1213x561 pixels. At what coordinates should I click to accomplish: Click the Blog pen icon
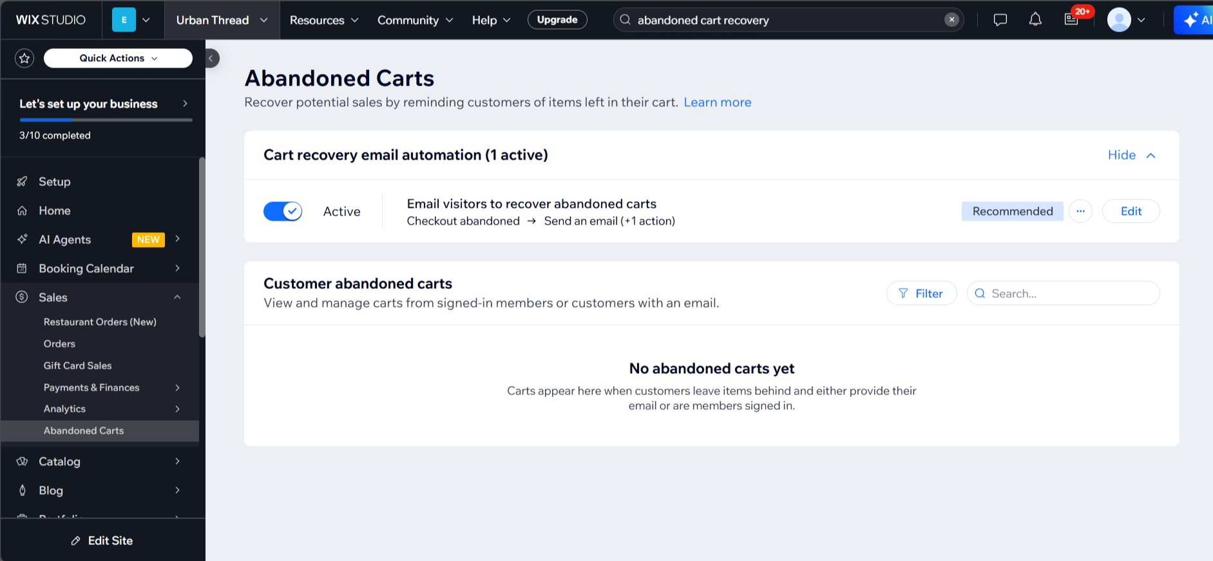(22, 490)
